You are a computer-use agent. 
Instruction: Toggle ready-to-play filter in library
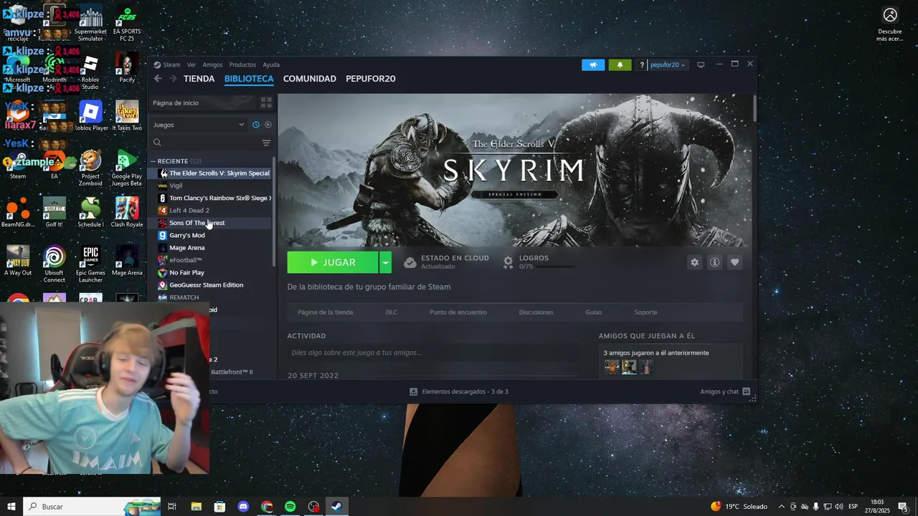pyautogui.click(x=268, y=125)
